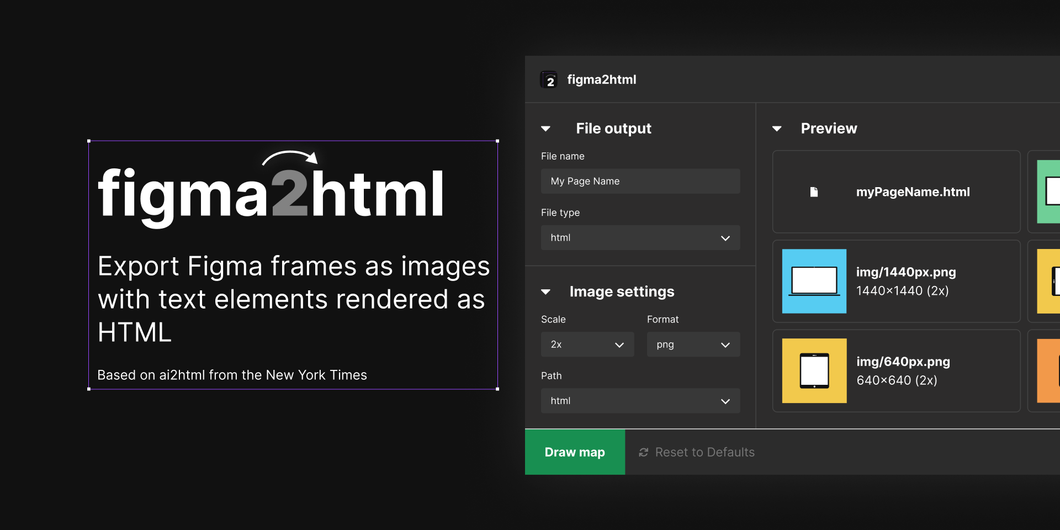
Task: Click the File output heading
Action: coord(613,129)
